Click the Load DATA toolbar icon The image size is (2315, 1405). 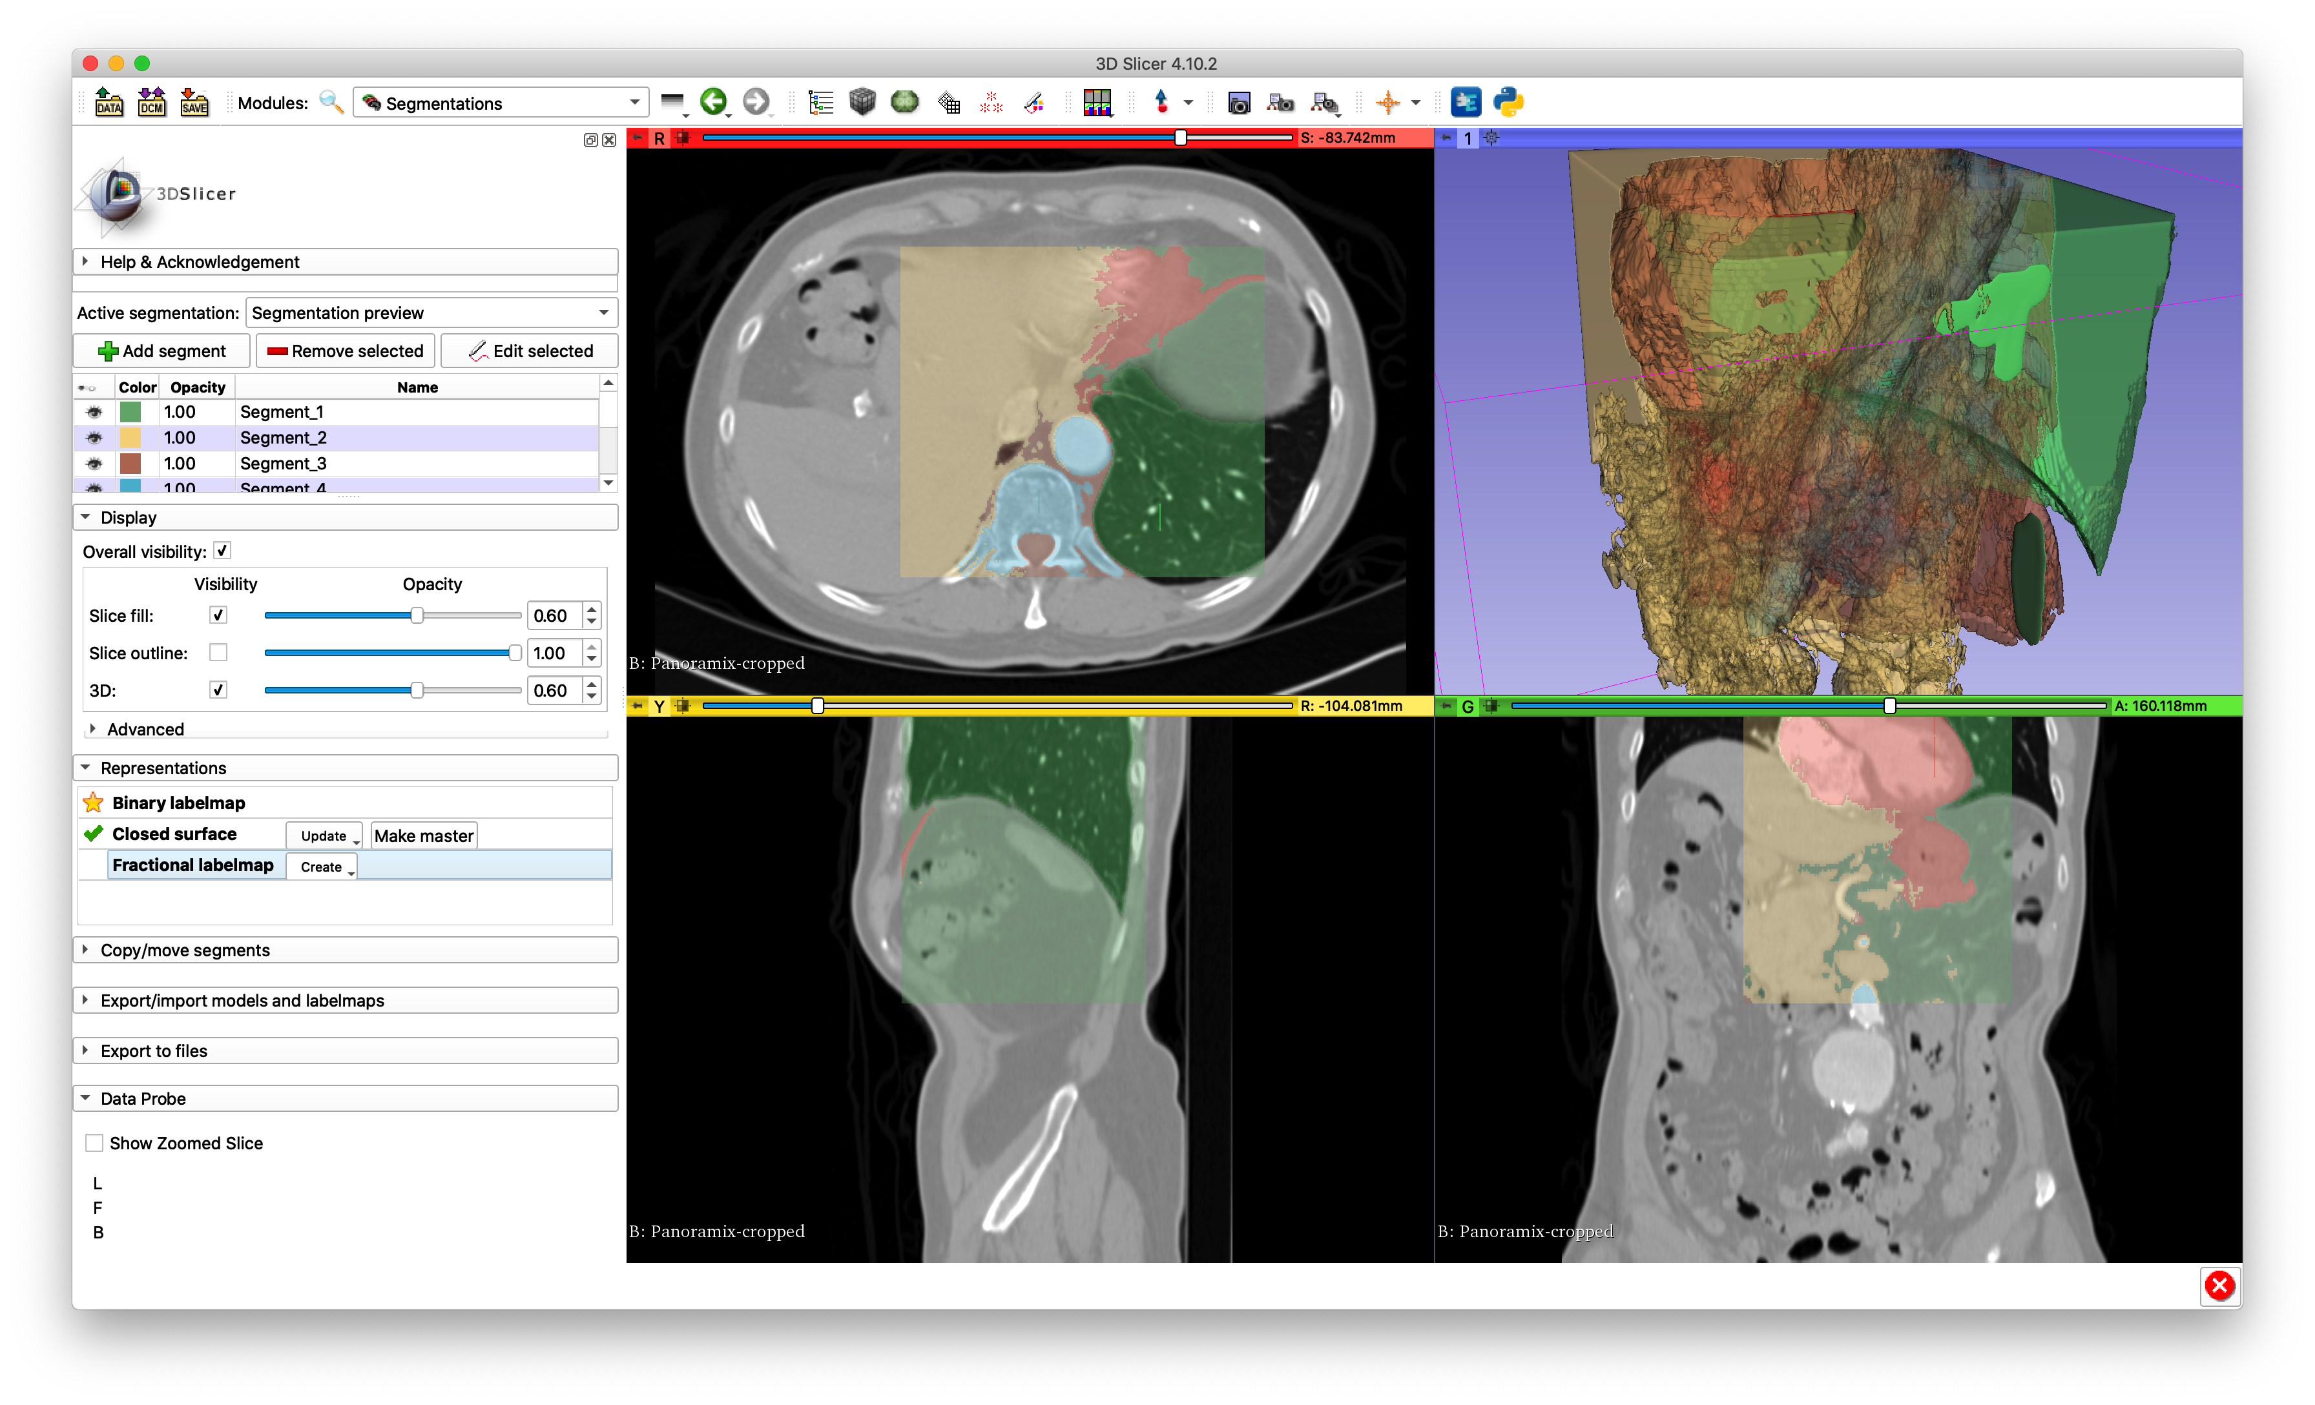109,103
